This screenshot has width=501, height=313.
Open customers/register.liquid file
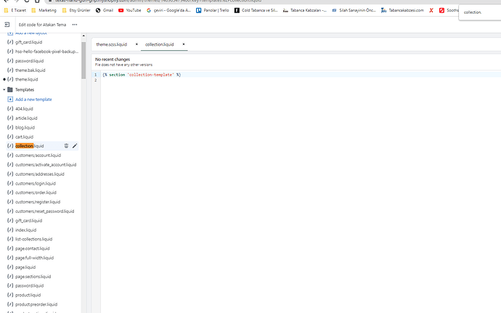coord(38,202)
